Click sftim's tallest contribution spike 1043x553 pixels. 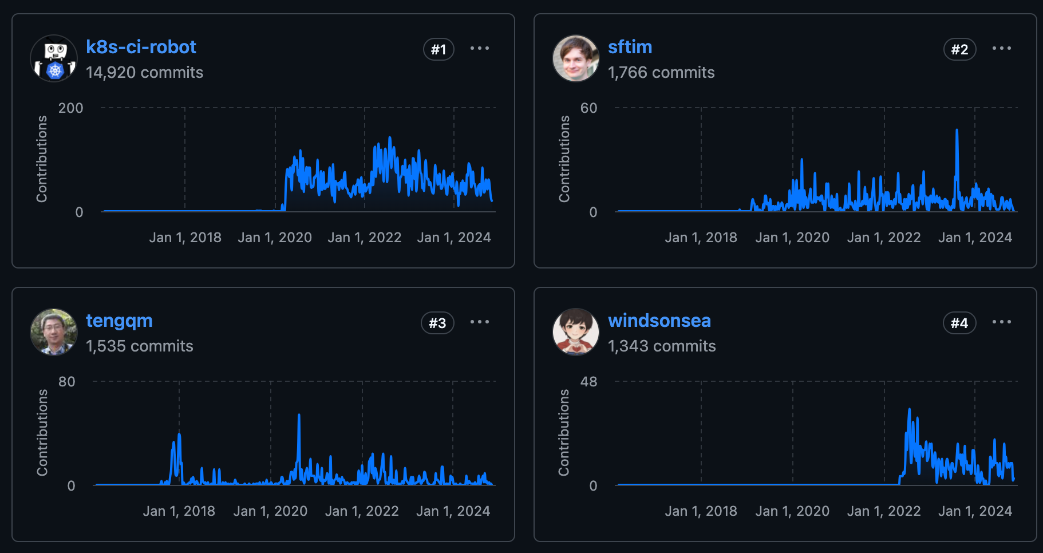pos(957,132)
